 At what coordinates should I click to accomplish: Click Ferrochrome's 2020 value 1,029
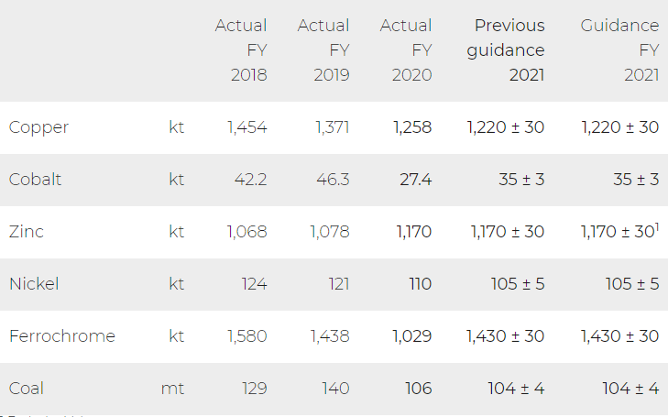click(x=412, y=336)
